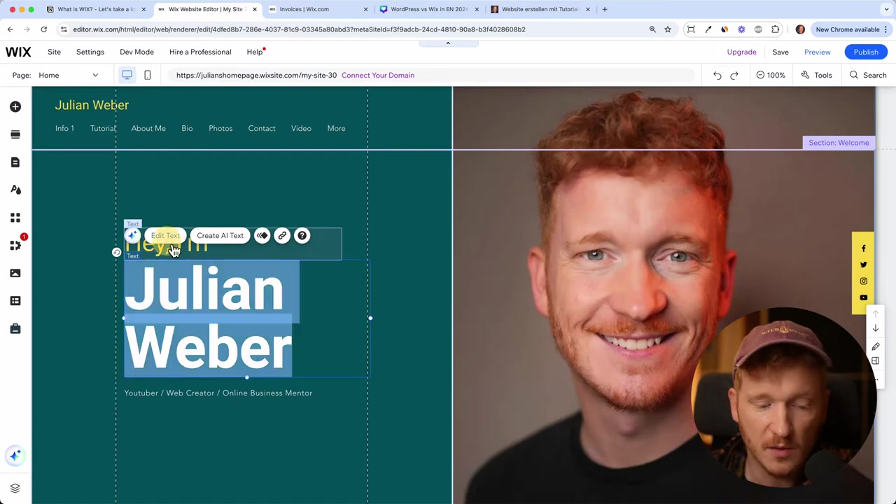Click the section layout icon

(x=875, y=361)
